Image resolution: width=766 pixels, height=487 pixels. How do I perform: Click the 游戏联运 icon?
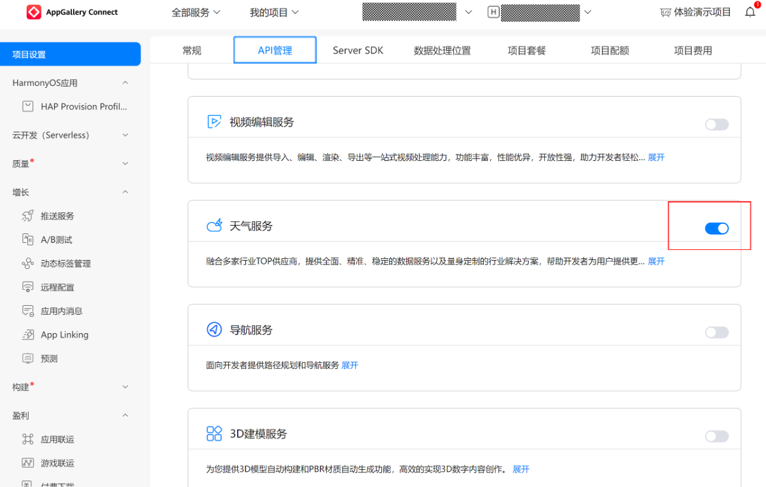pos(28,463)
